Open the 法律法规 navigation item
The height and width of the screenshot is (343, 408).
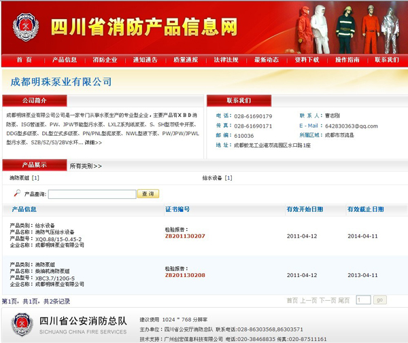[x=226, y=60]
